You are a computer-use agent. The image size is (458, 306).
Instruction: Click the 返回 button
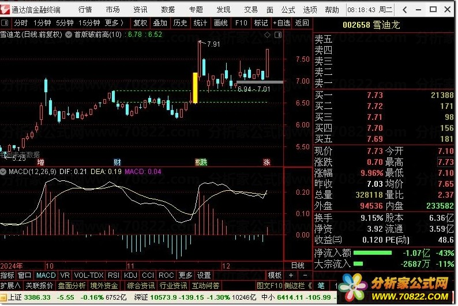(302, 22)
